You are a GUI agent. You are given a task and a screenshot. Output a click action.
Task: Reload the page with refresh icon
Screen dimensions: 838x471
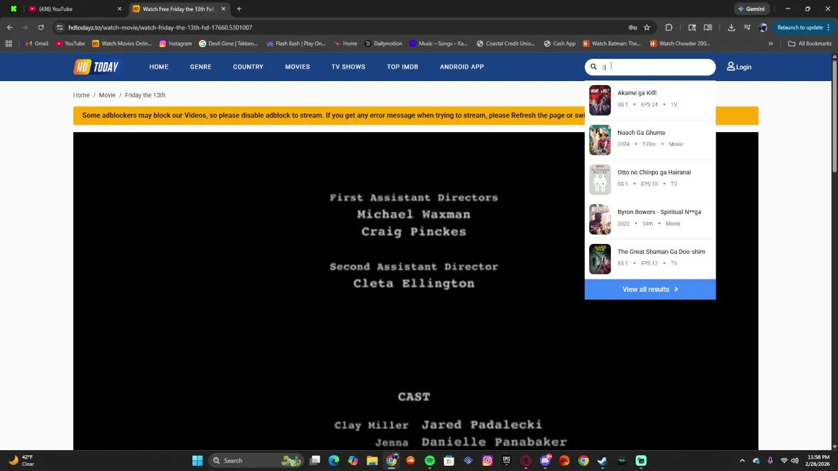pyautogui.click(x=41, y=27)
